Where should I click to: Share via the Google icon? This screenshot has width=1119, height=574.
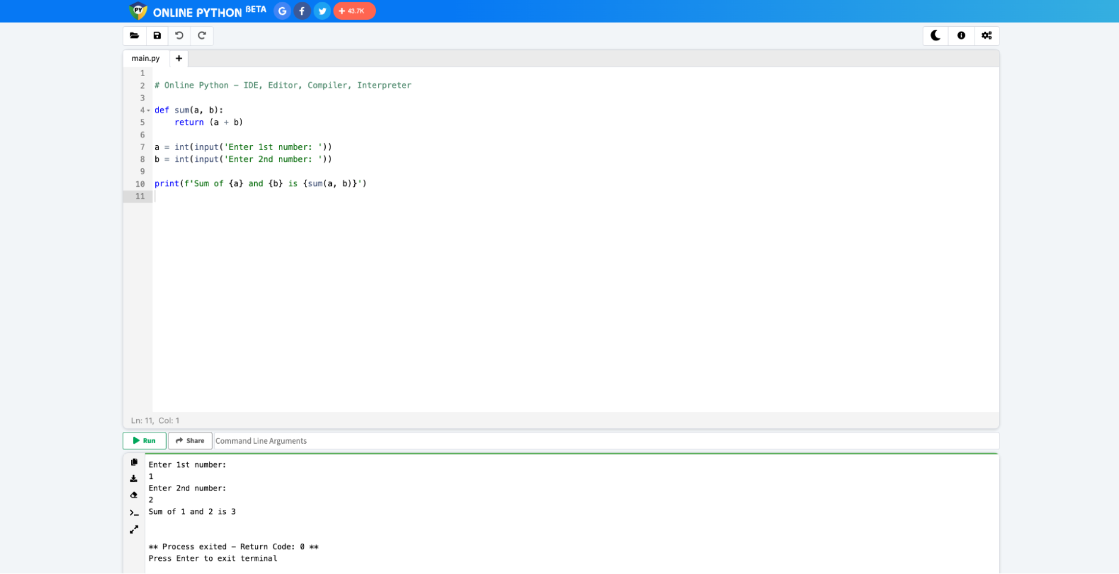click(x=282, y=11)
